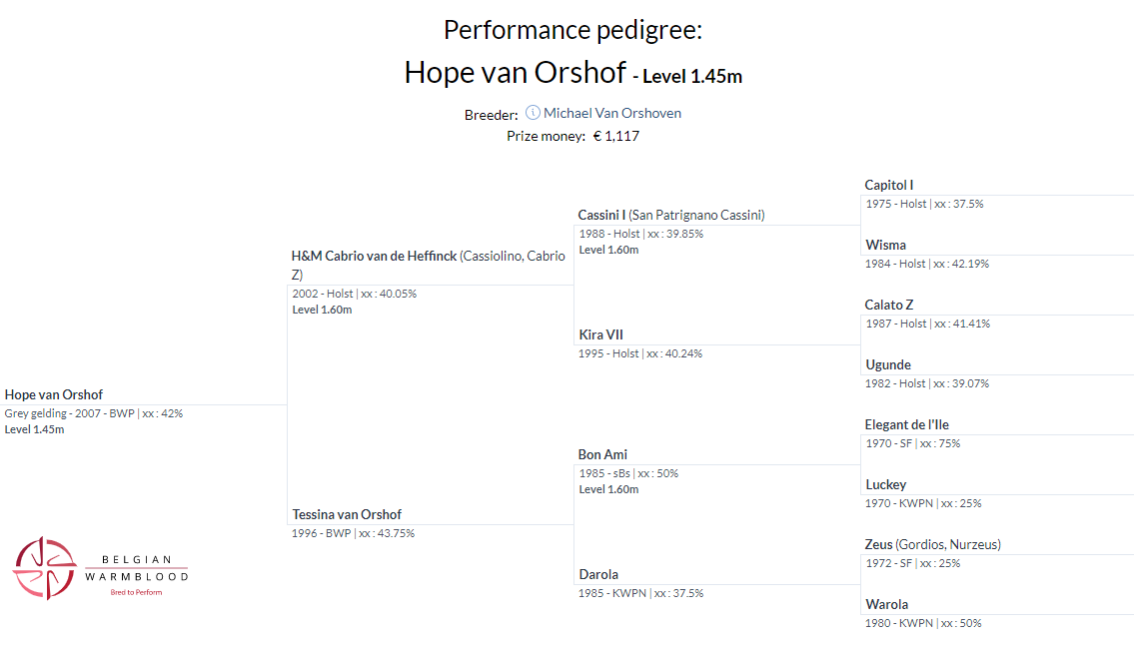Select Kira VII in the pedigree
Viewport: 1134px width, 651px height.
pos(600,334)
